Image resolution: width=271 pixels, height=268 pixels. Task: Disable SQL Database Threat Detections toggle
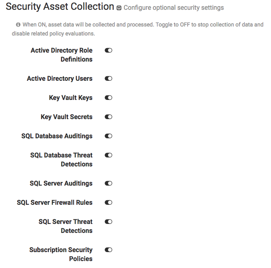[x=108, y=155]
